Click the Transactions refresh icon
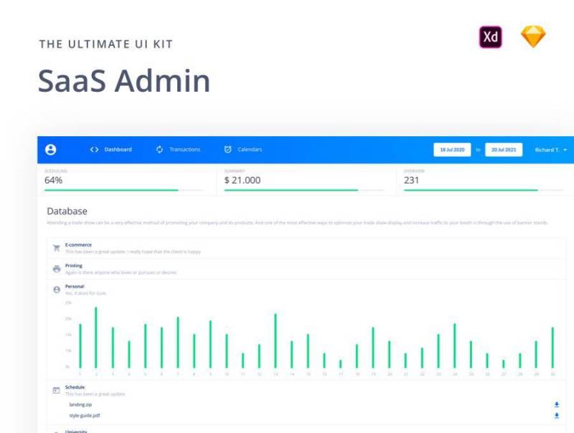The width and height of the screenshot is (574, 433). [x=159, y=150]
